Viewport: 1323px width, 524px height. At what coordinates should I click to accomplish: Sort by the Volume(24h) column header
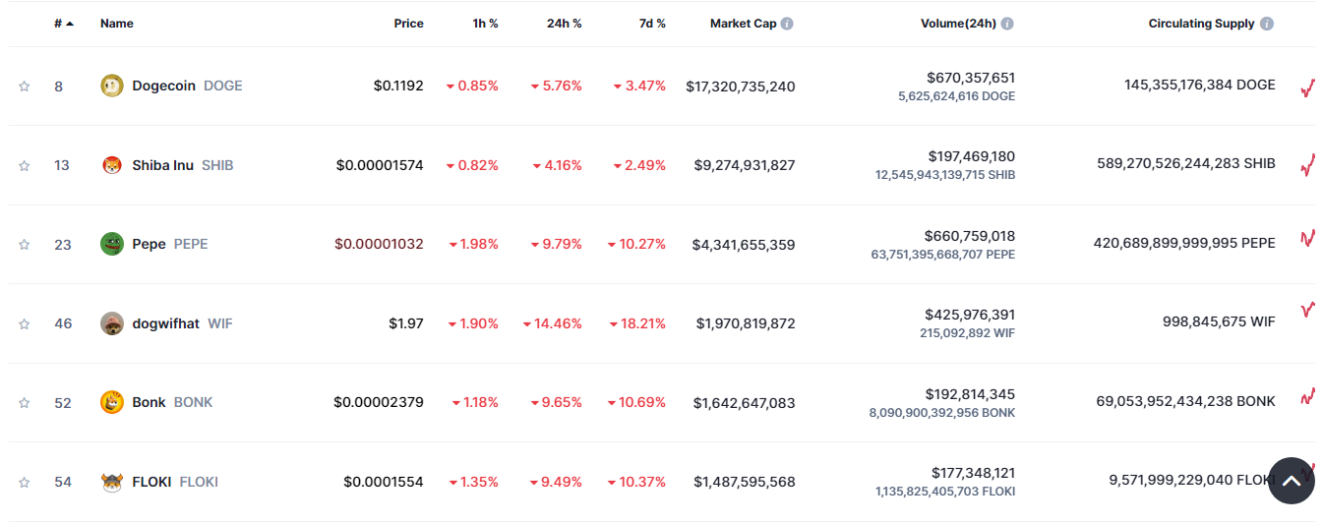(x=958, y=24)
